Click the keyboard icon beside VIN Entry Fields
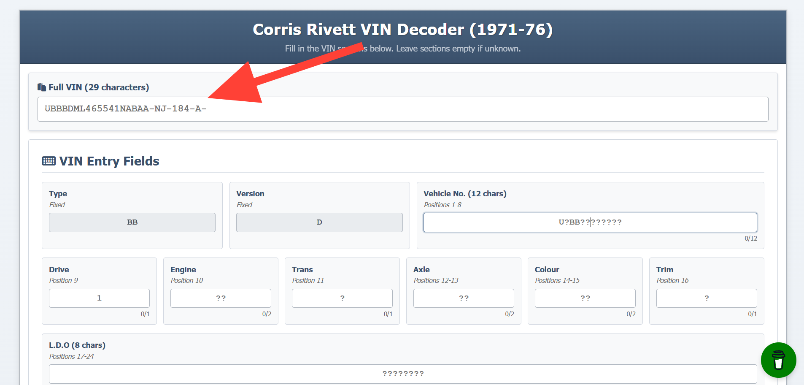This screenshot has height=385, width=804. point(49,161)
